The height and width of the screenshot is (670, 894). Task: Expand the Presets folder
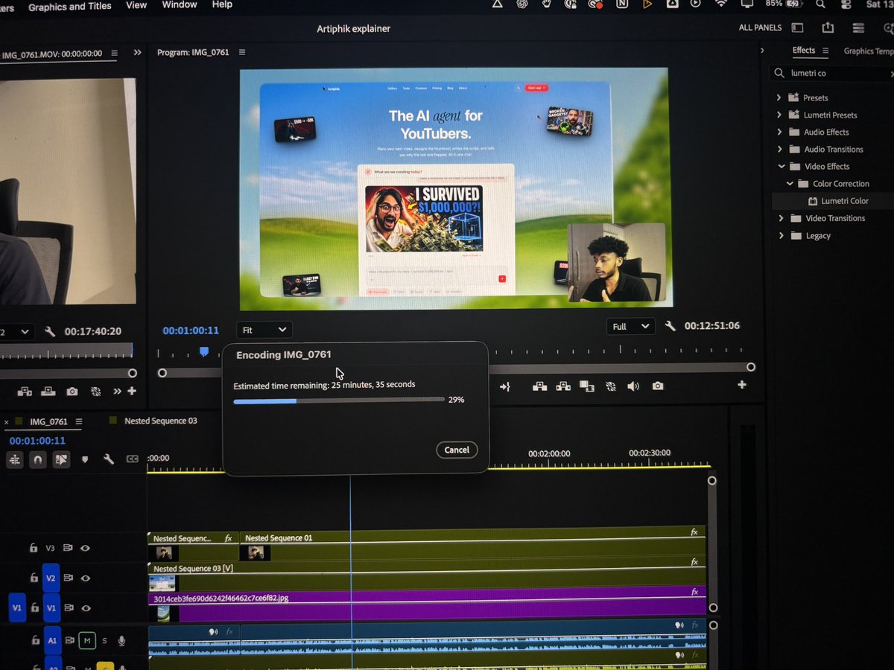(x=779, y=98)
